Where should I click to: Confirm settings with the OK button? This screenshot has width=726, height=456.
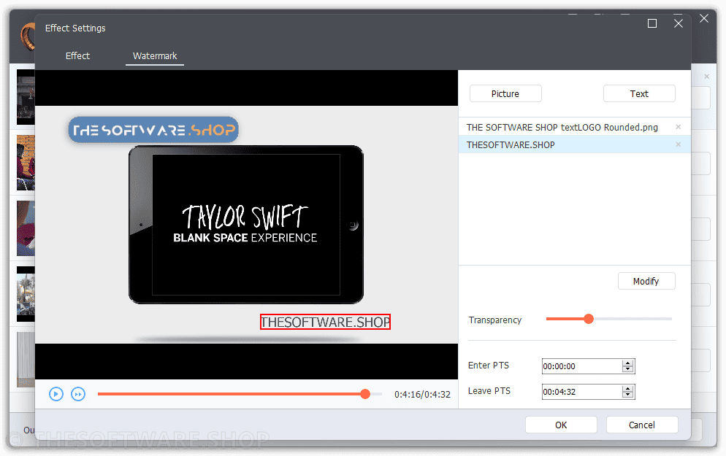[x=561, y=425]
